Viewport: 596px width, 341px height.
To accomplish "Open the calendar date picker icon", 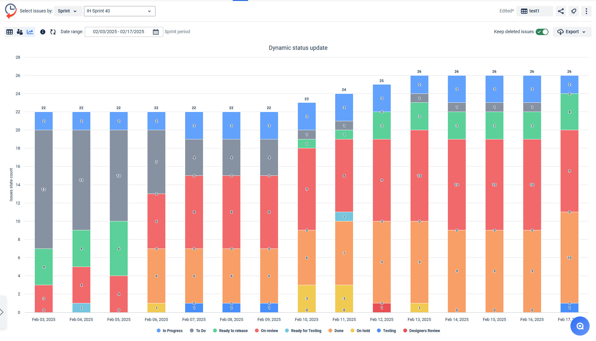I will [156, 32].
